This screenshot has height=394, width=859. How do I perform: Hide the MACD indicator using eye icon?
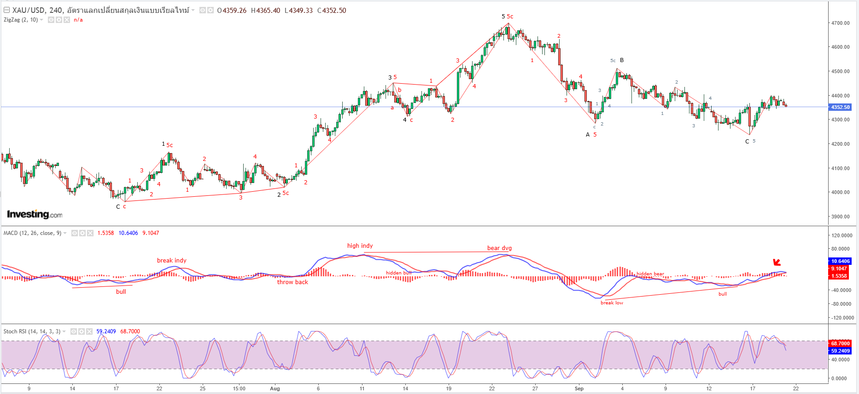(75, 233)
